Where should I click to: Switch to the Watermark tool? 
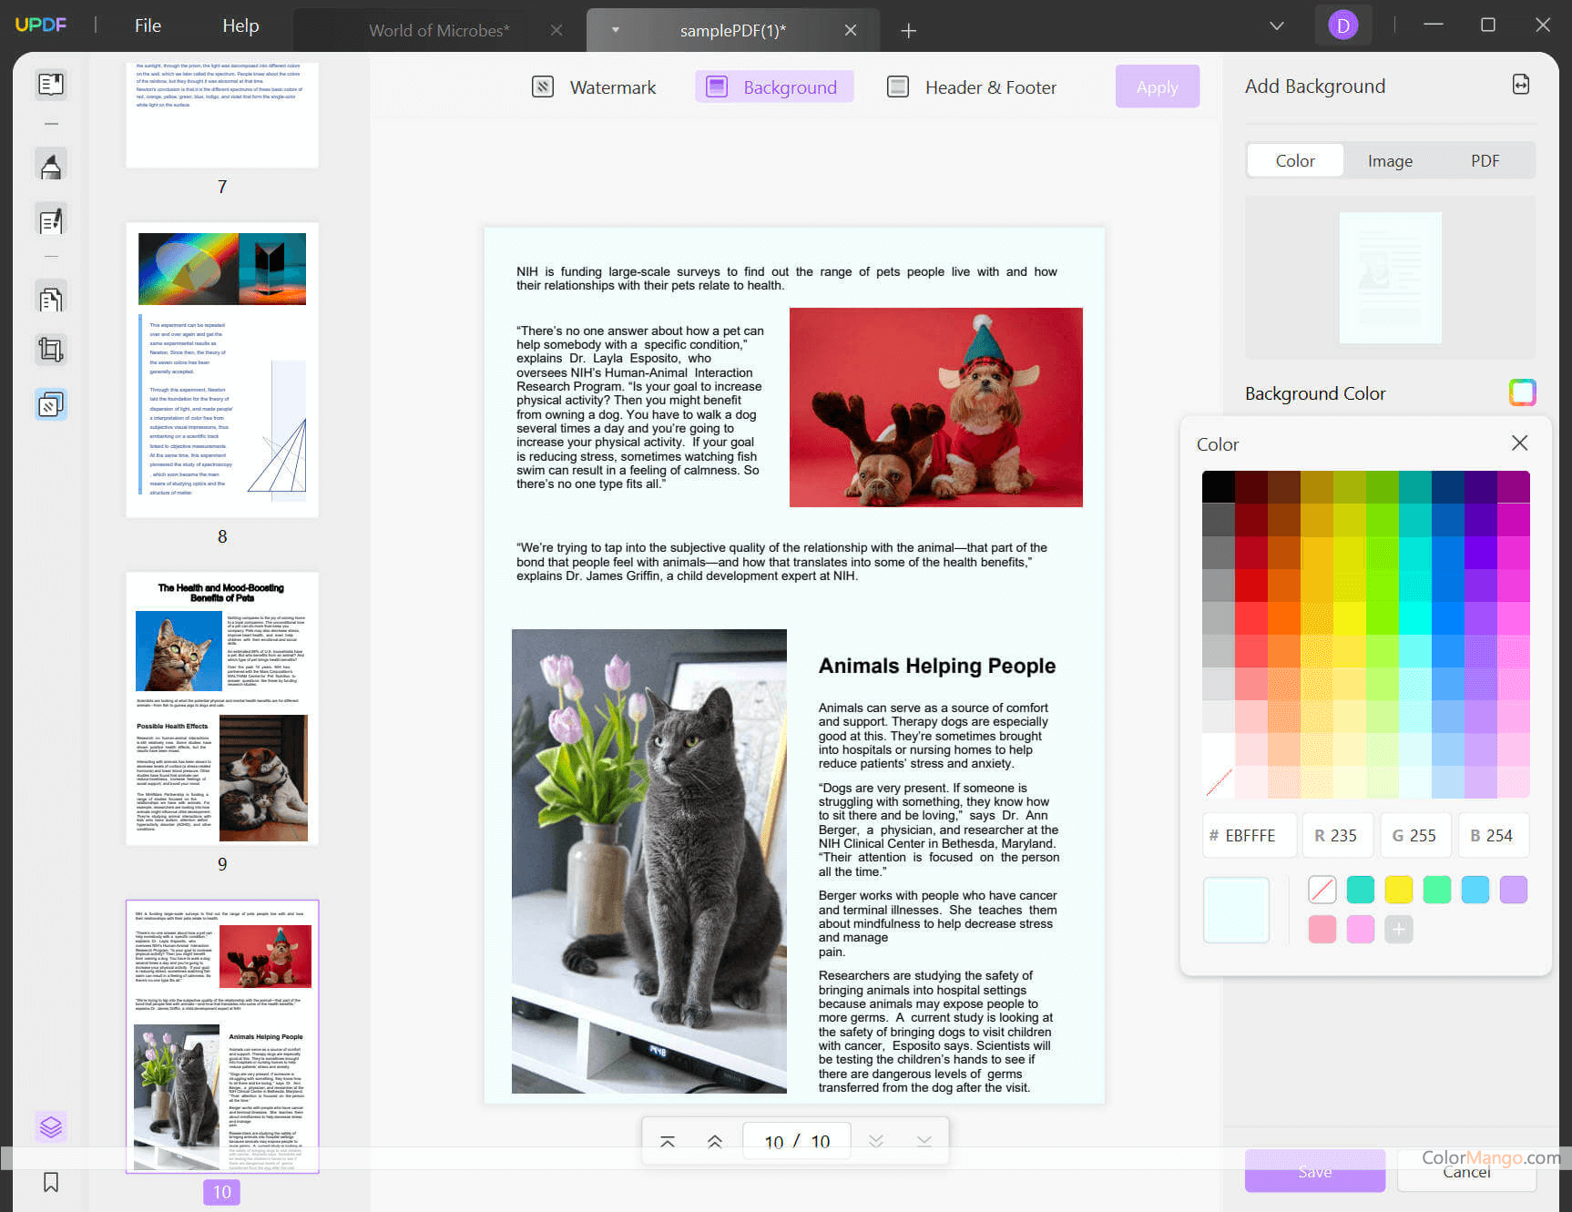pos(594,87)
